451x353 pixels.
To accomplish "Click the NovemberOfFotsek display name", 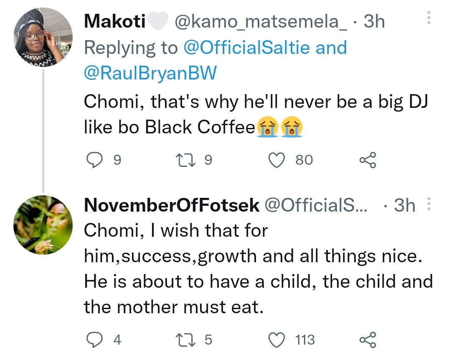I will coord(172,205).
